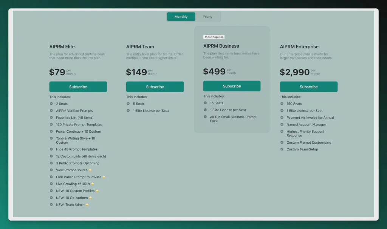This screenshot has width=387, height=229.
Task: Click the star icon beside View Prompt Source
Action: pos(90,170)
